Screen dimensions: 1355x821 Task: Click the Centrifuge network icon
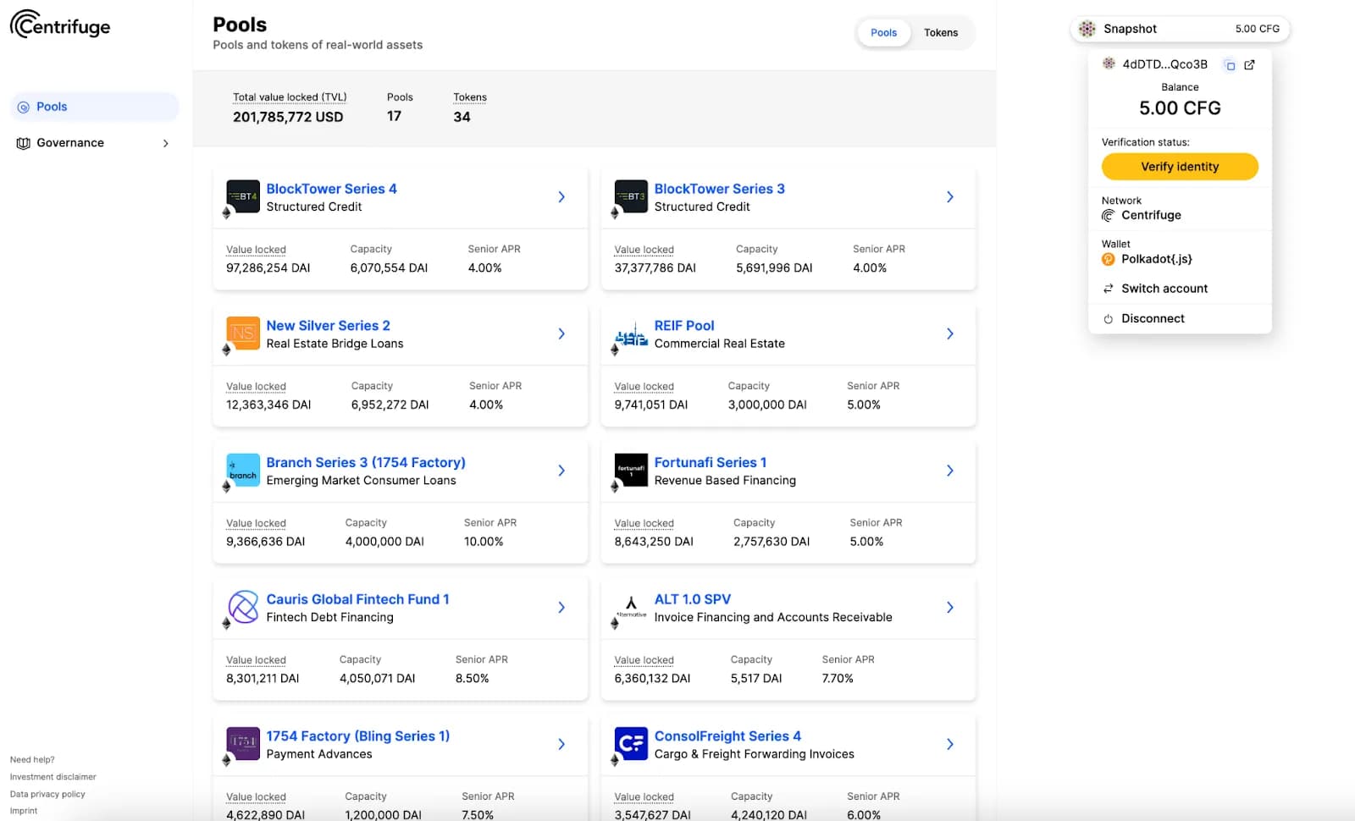click(x=1108, y=216)
